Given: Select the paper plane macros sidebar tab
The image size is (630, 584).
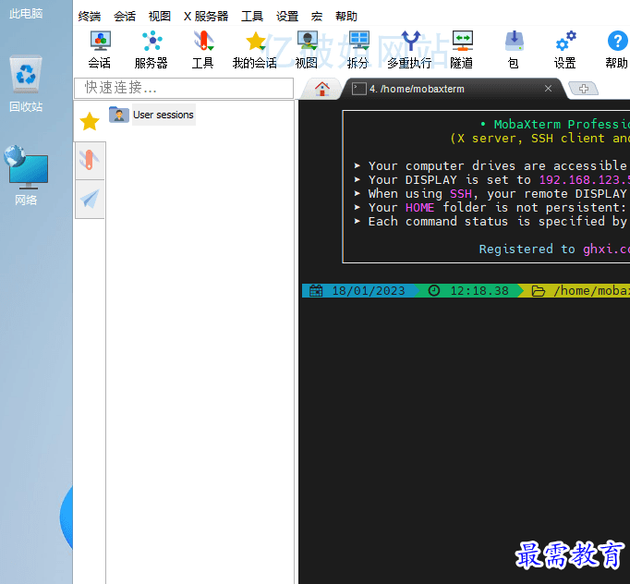Looking at the screenshot, I should click(90, 199).
